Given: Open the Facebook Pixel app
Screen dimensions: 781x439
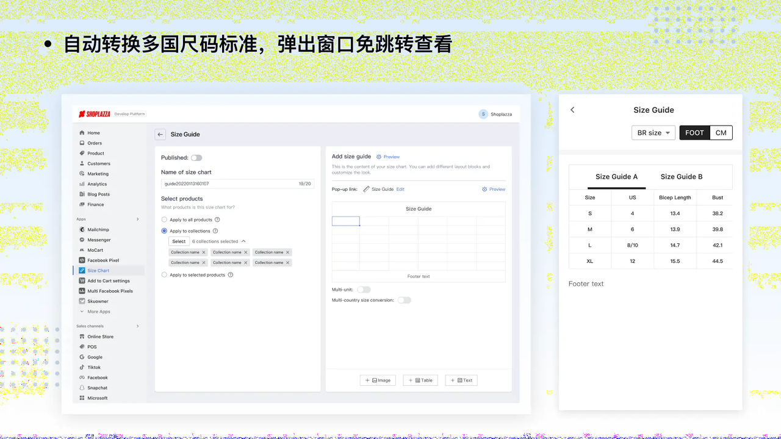Looking at the screenshot, I should (x=103, y=260).
